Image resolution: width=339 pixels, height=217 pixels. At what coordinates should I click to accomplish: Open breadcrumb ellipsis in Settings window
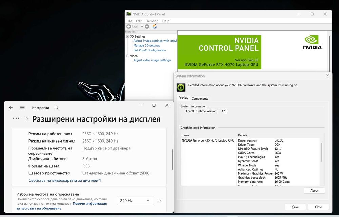click(16, 118)
